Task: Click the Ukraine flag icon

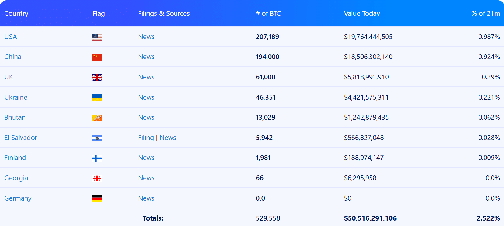Action: click(97, 98)
